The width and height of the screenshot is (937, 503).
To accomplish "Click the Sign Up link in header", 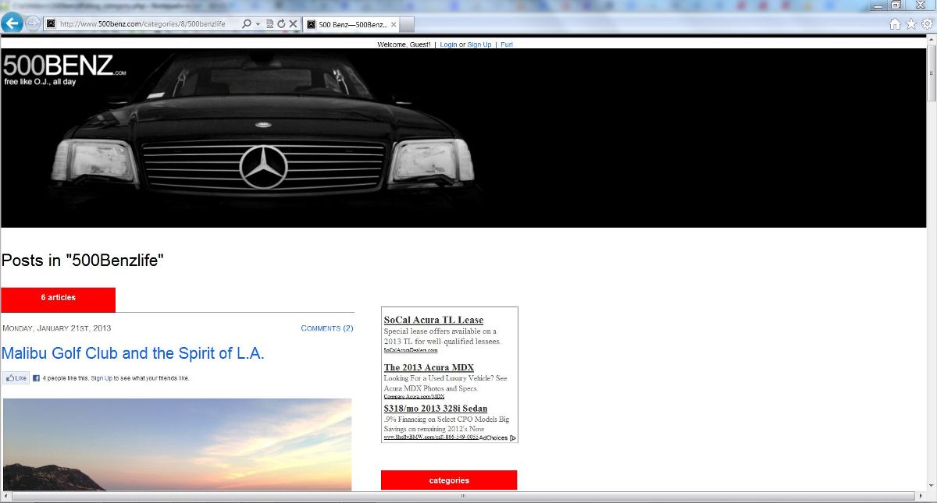I will point(479,44).
